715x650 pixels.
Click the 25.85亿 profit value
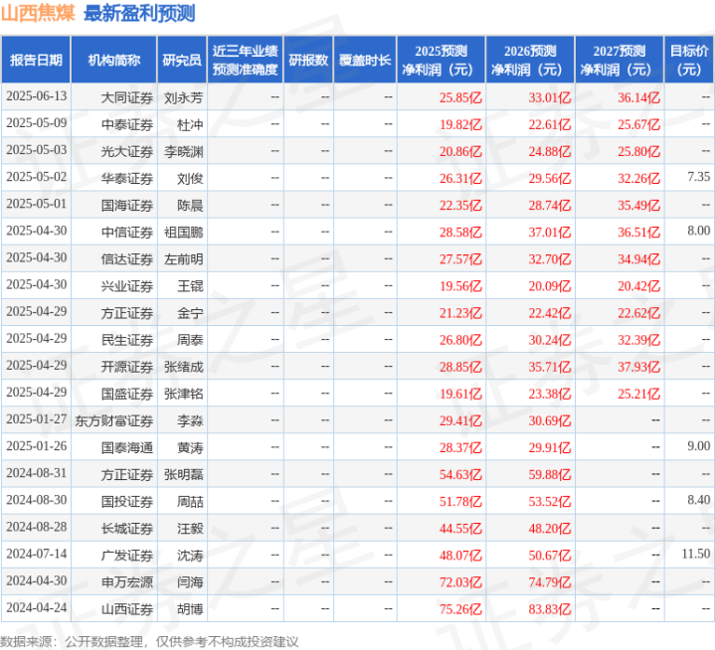(460, 98)
